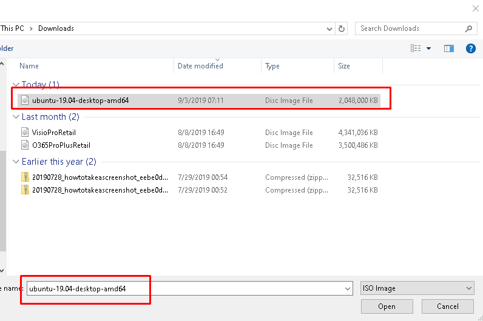Viewport: 483px width, 321px height.
Task: Click the path separator arrow after This PC
Action: point(31,29)
